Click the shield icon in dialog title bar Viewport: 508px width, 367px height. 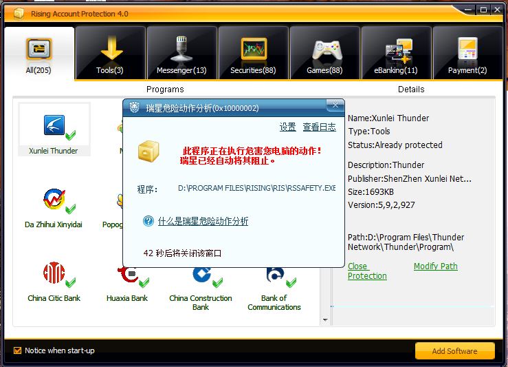[135, 107]
